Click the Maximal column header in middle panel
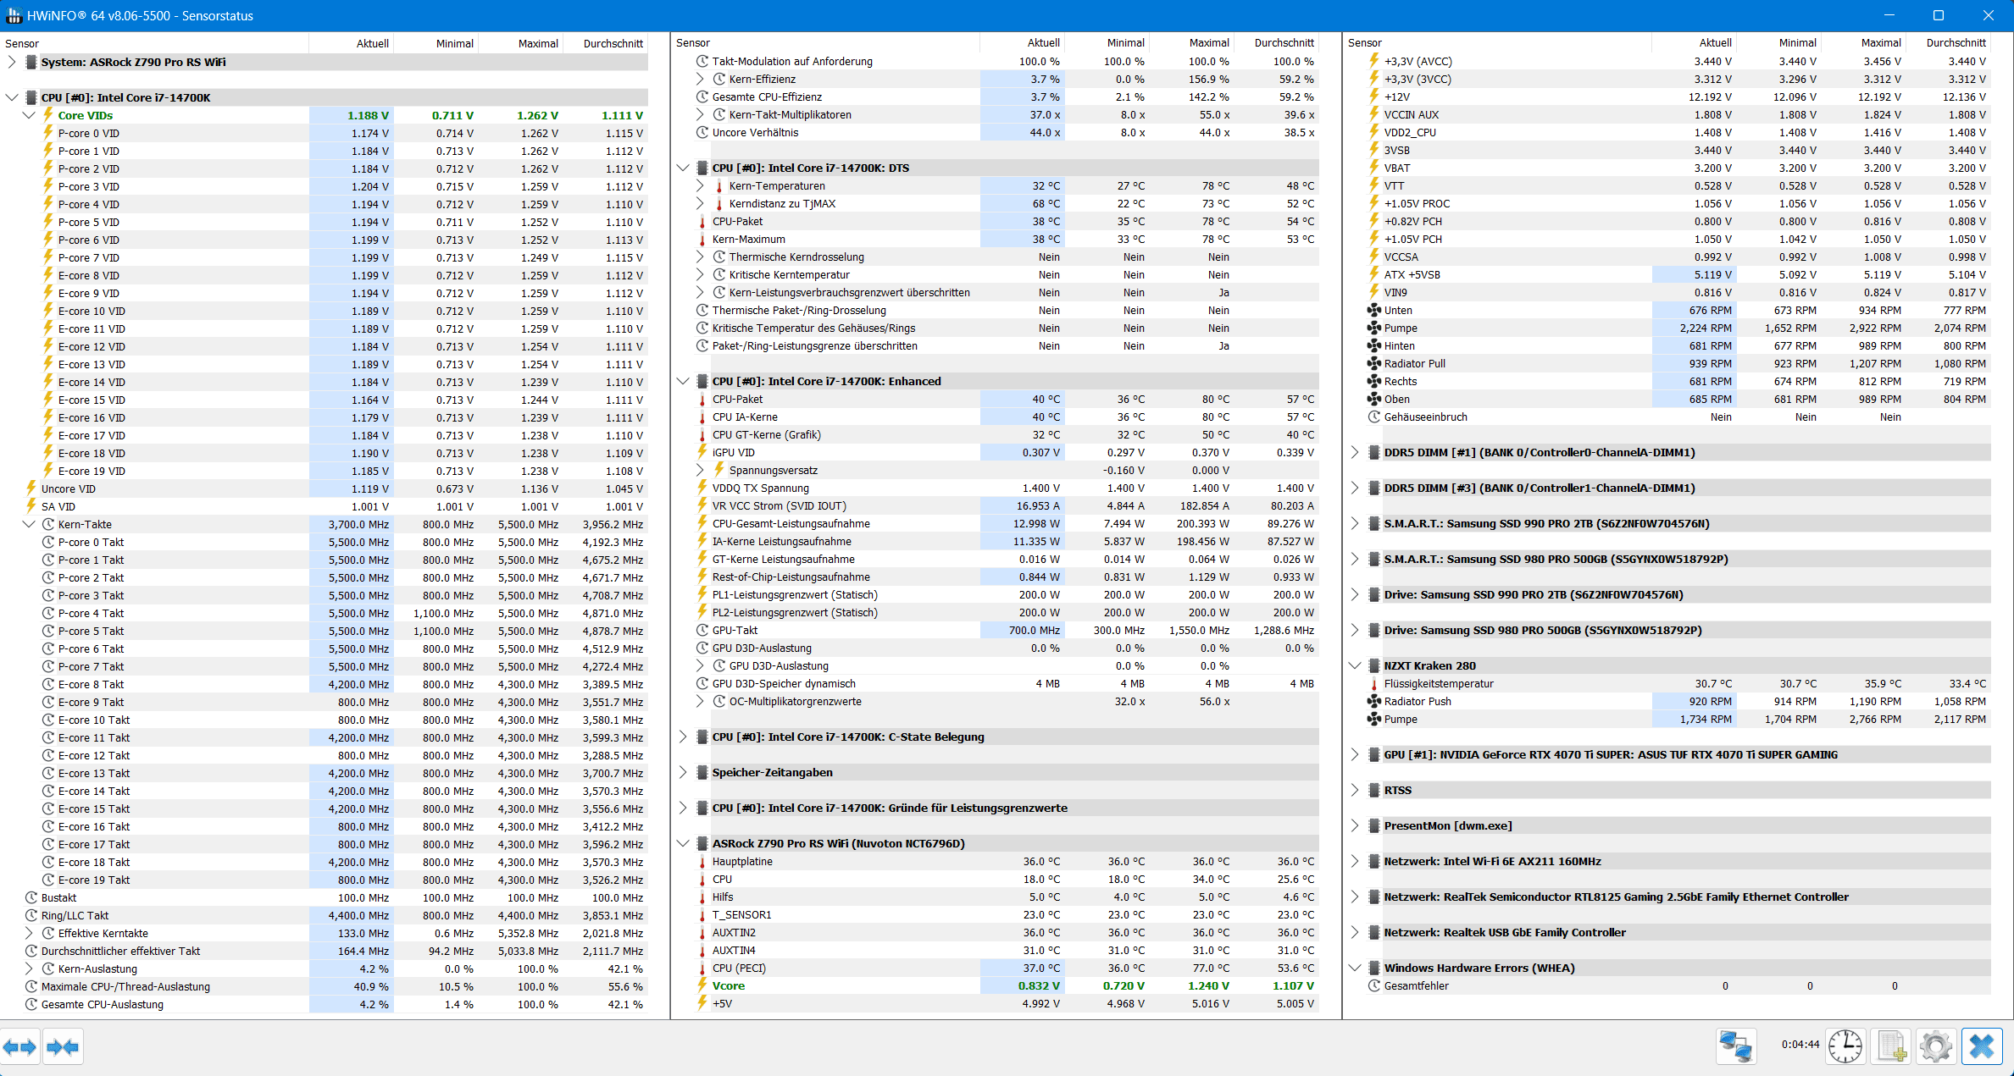The height and width of the screenshot is (1076, 2014). pos(1208,42)
